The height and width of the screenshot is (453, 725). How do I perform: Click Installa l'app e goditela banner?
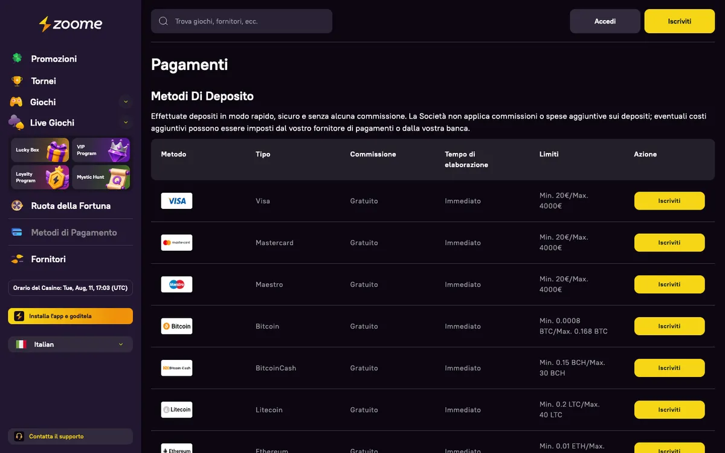pyautogui.click(x=70, y=316)
